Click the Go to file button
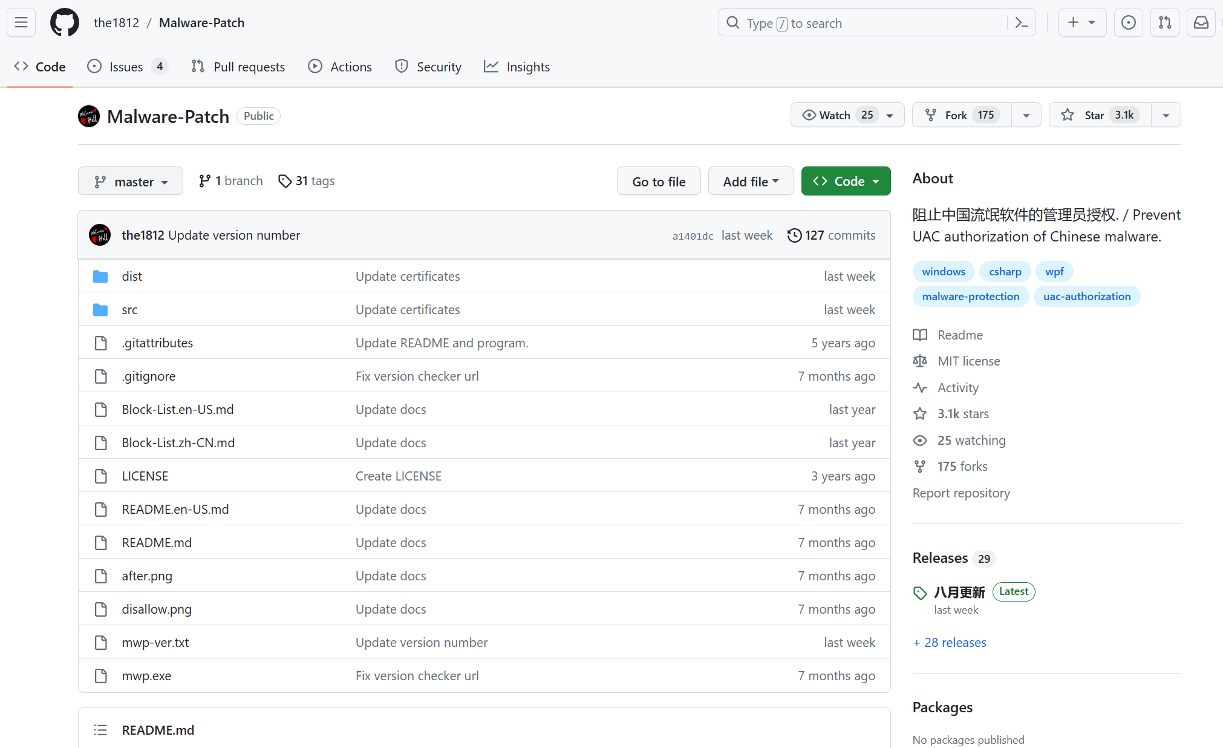Viewport: 1223px width, 748px height. 659,182
